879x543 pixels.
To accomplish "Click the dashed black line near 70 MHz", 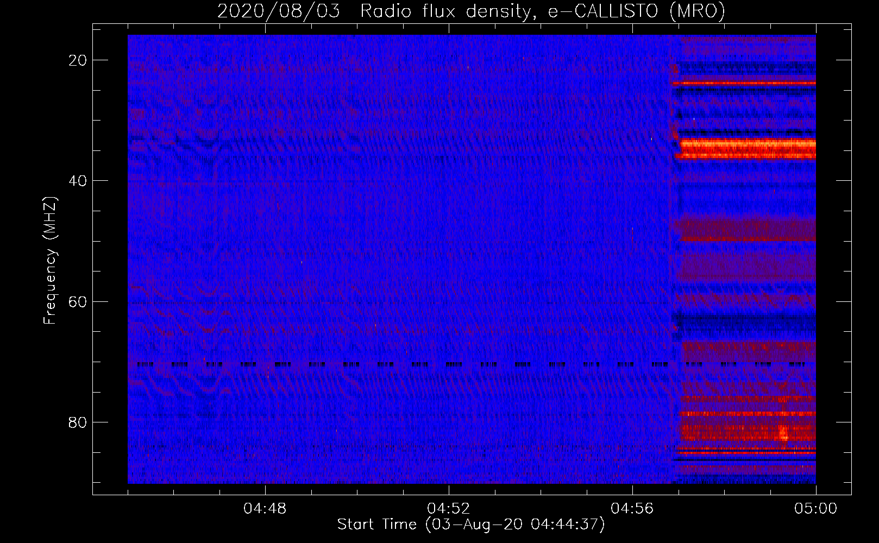I will tap(470, 364).
